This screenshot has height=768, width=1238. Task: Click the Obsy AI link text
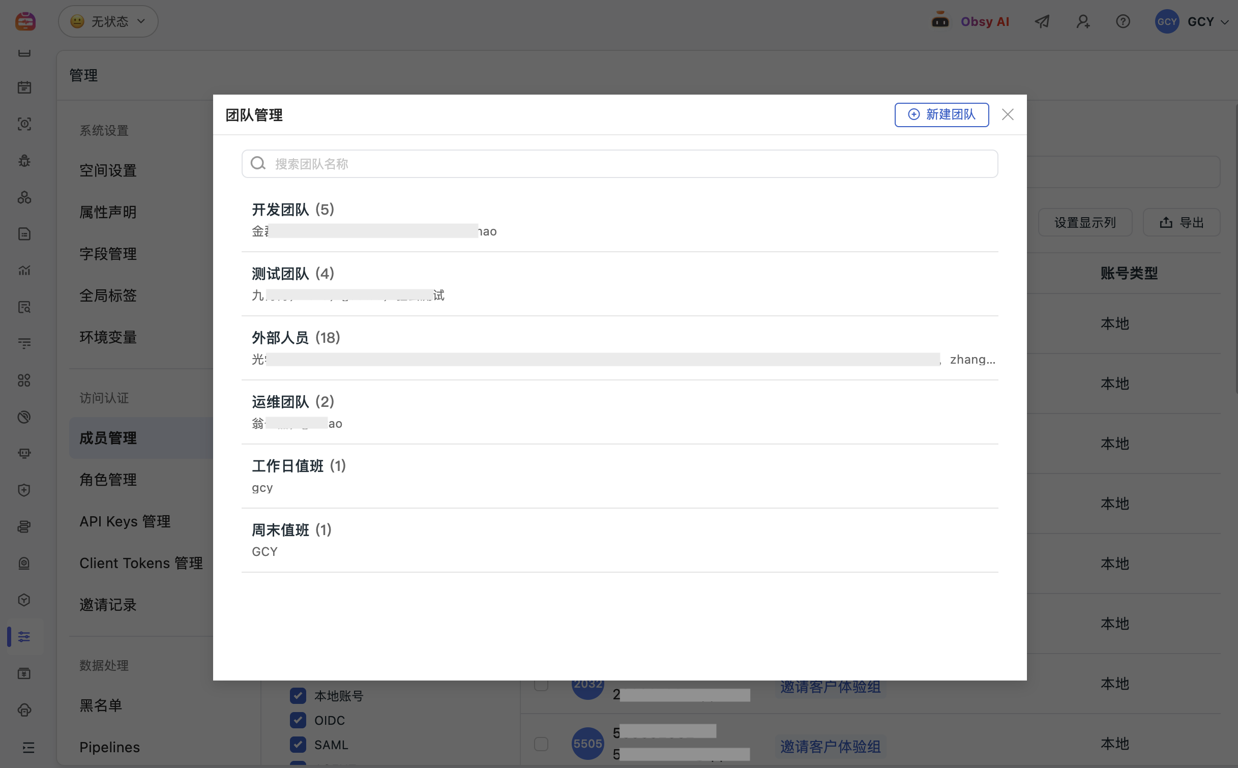point(985,21)
